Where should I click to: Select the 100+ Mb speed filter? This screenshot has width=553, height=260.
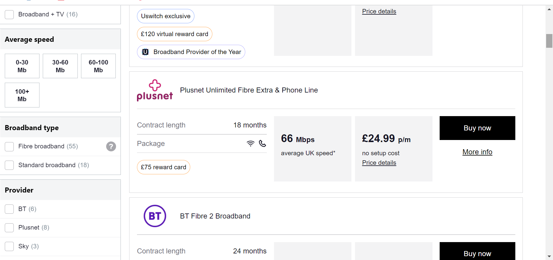[22, 95]
